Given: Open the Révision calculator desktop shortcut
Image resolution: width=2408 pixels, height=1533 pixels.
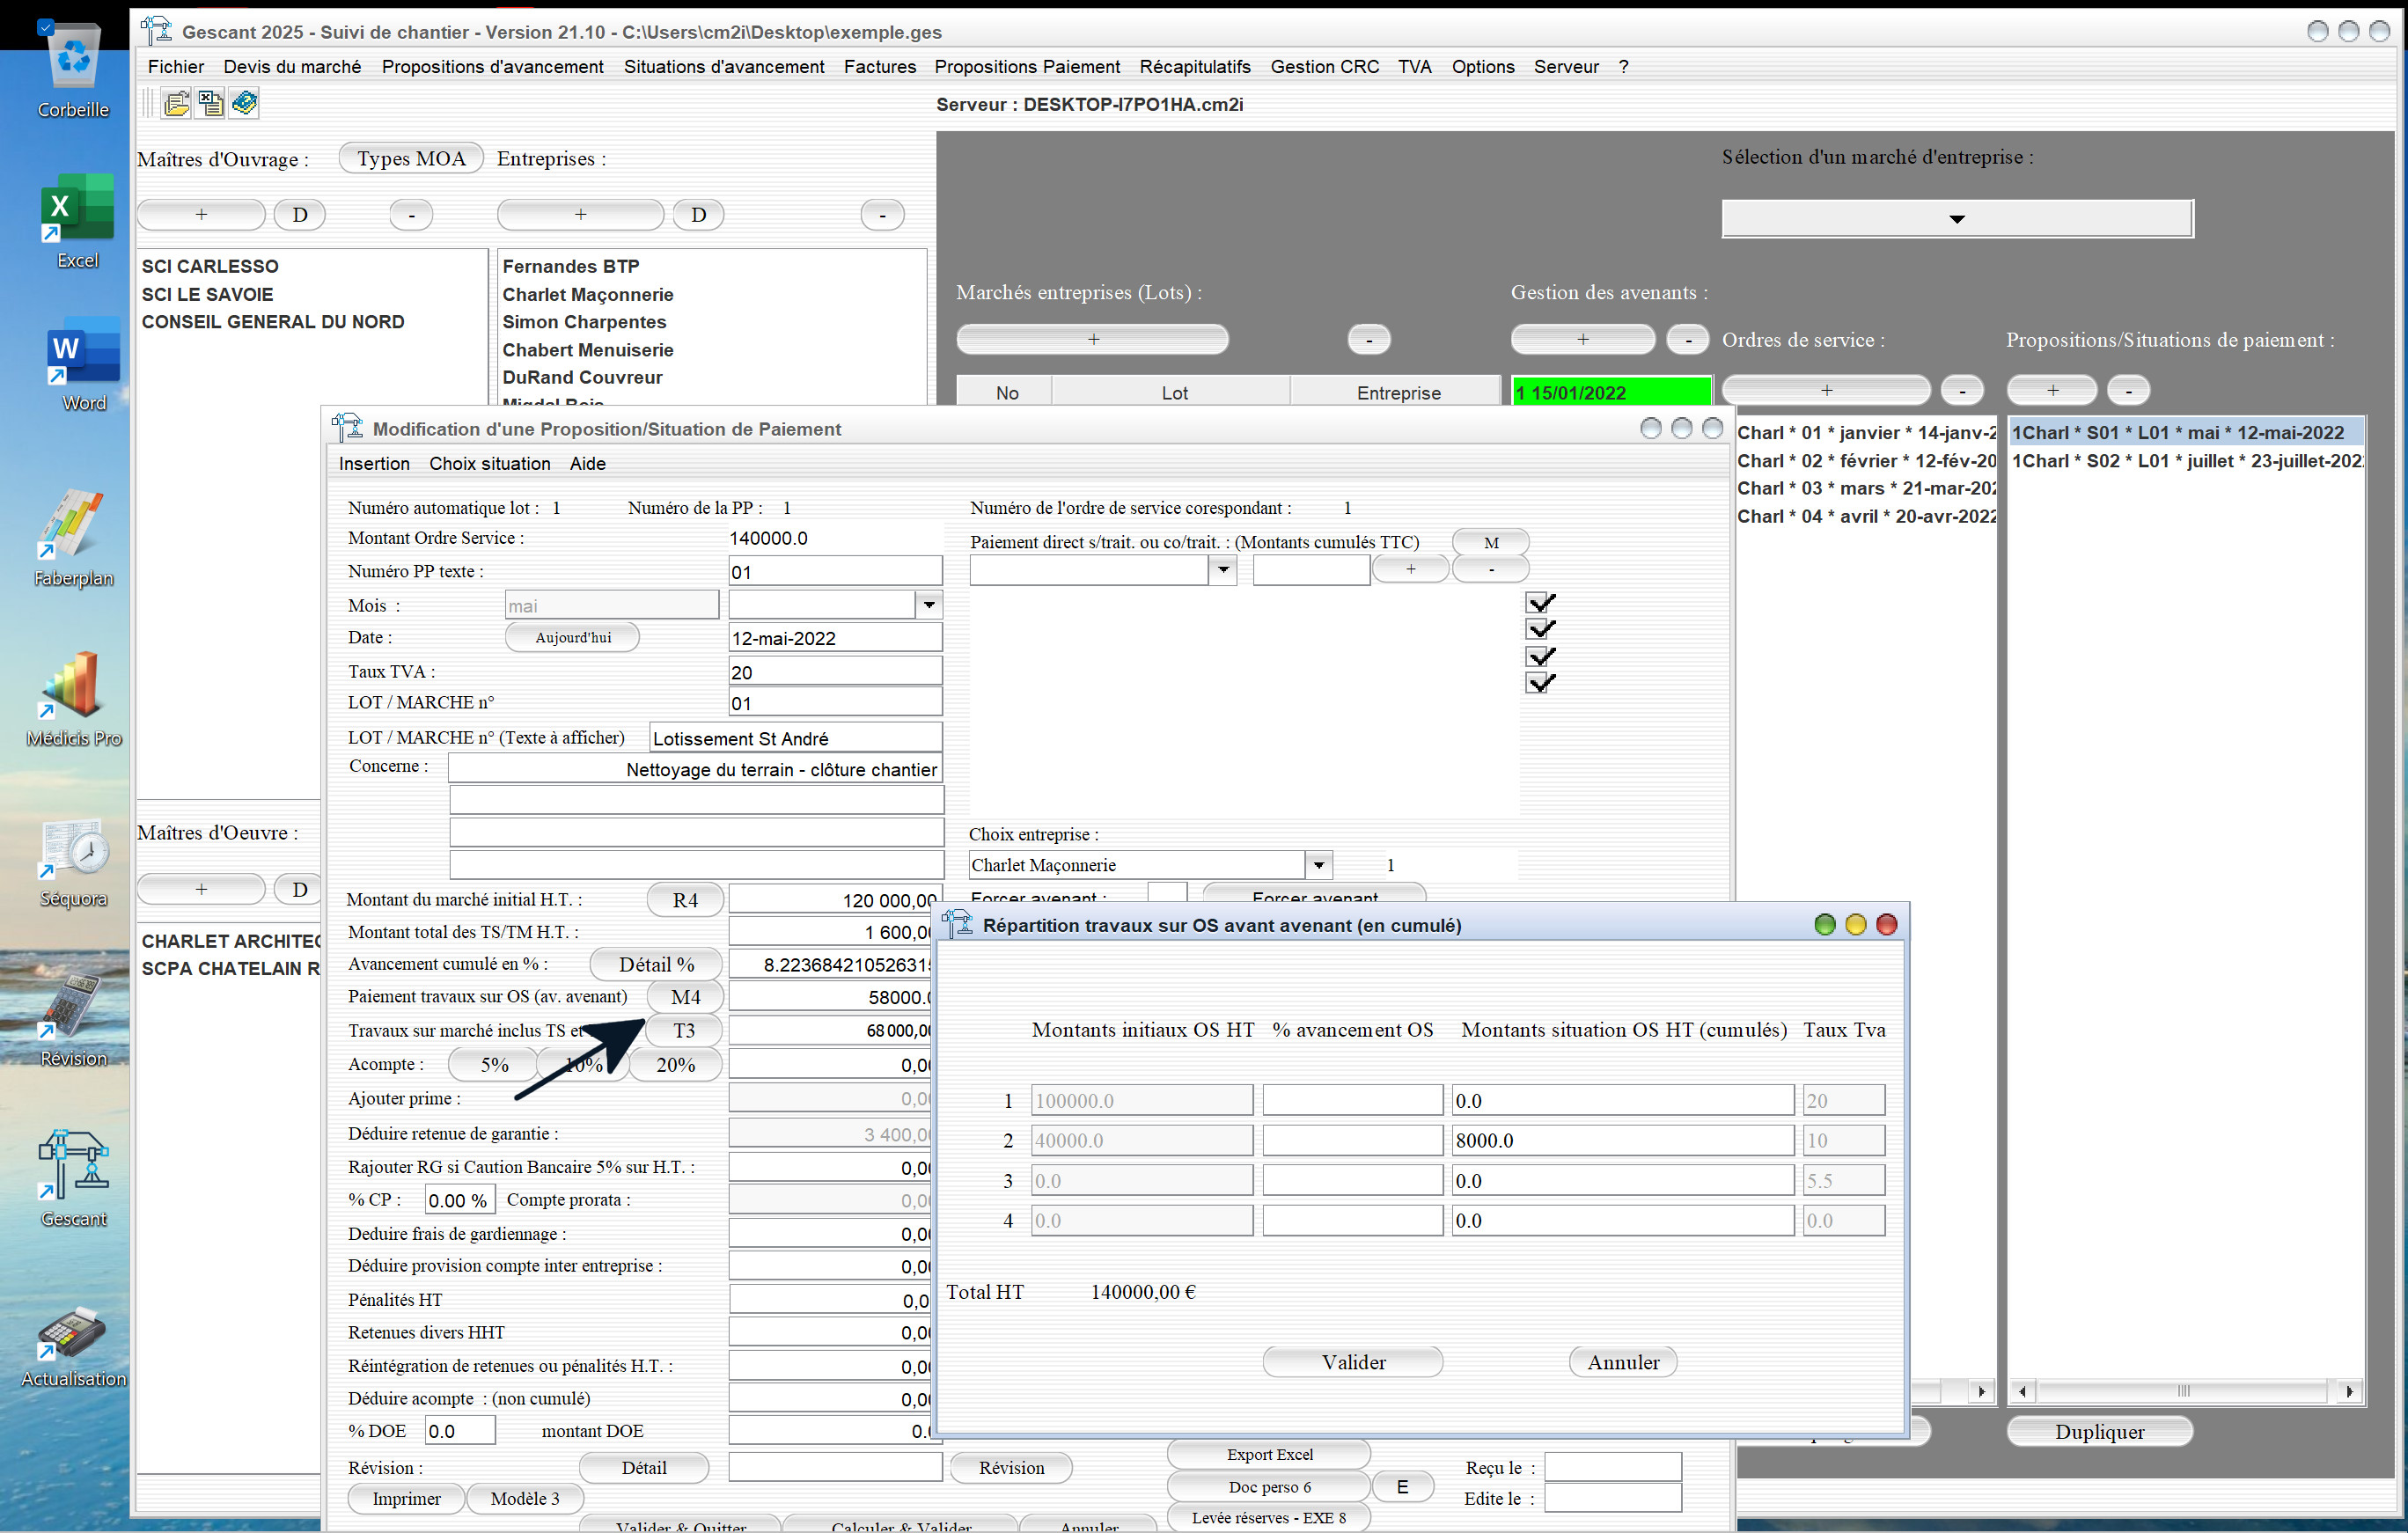Looking at the screenshot, I should point(73,1020).
